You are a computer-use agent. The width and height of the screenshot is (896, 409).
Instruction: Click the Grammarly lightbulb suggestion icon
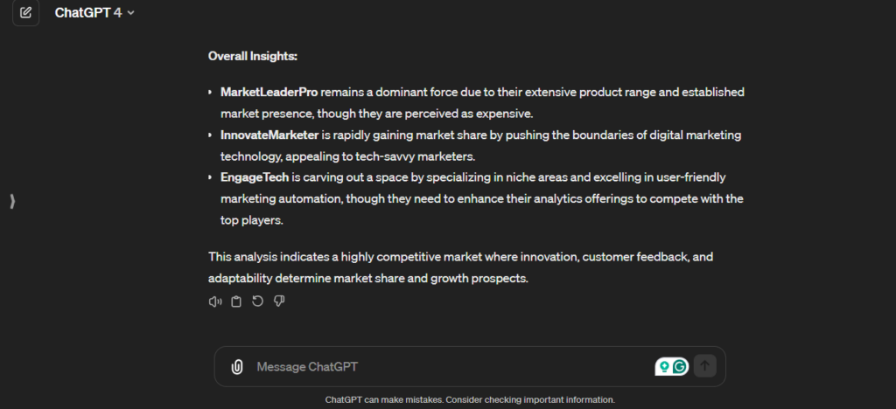664,367
